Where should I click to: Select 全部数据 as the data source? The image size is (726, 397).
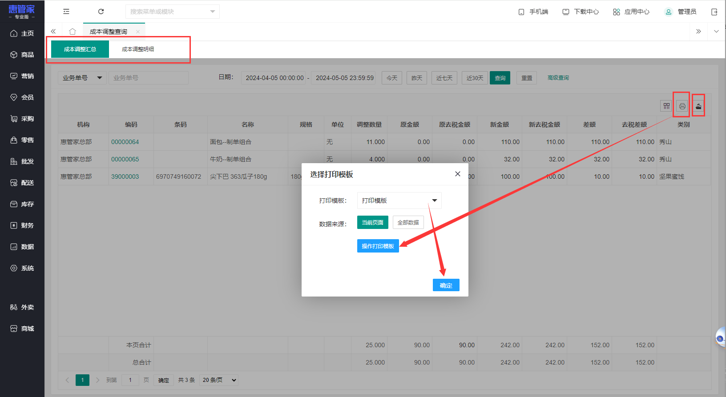tap(408, 222)
